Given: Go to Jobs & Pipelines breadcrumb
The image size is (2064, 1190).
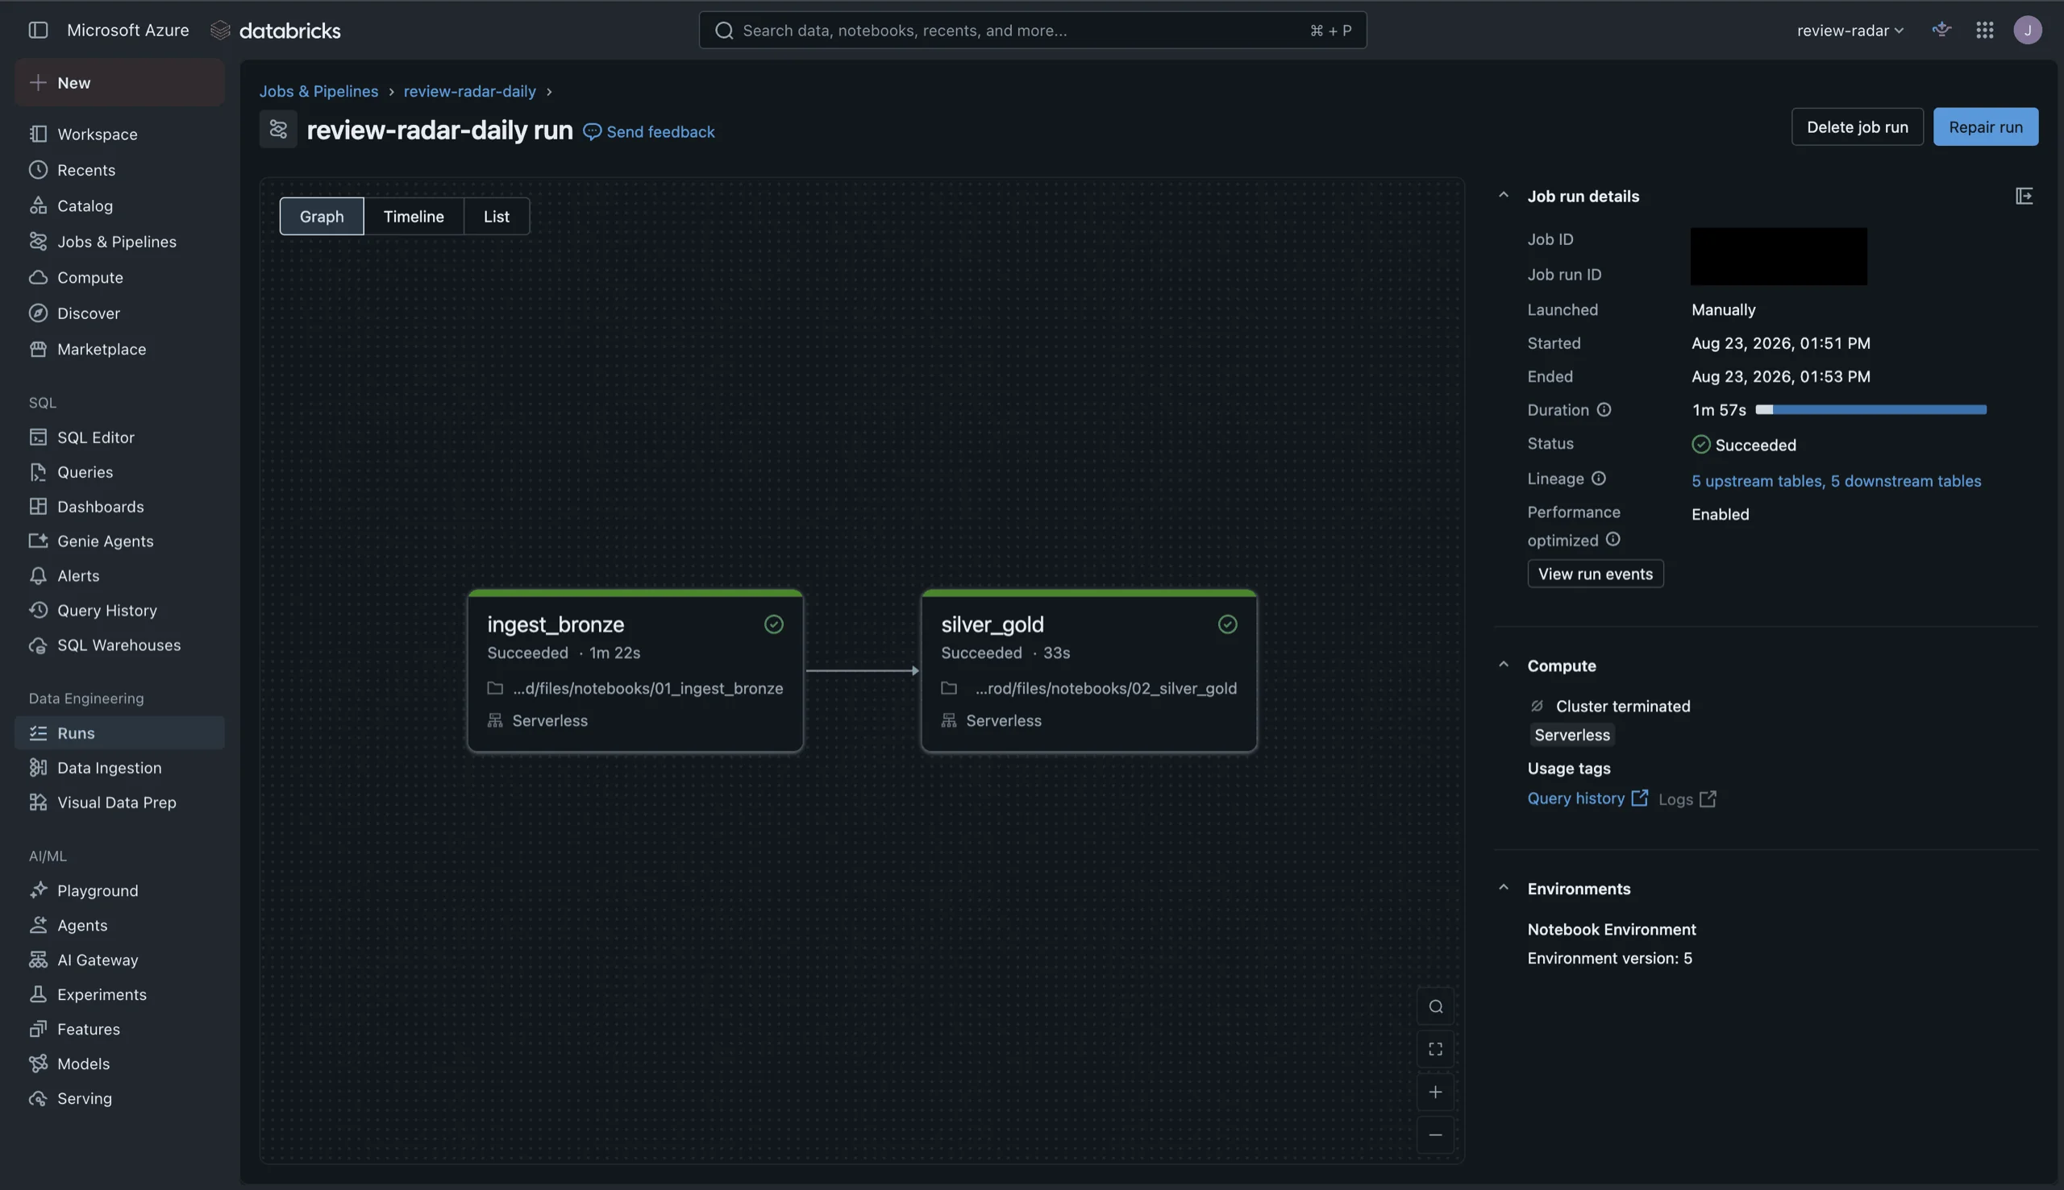Looking at the screenshot, I should pos(319,92).
